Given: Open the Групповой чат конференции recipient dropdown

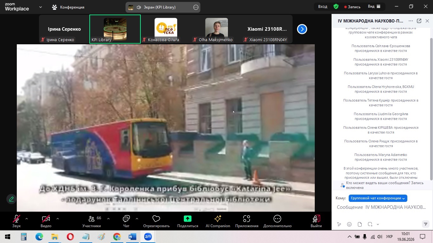Looking at the screenshot, I should (x=378, y=198).
